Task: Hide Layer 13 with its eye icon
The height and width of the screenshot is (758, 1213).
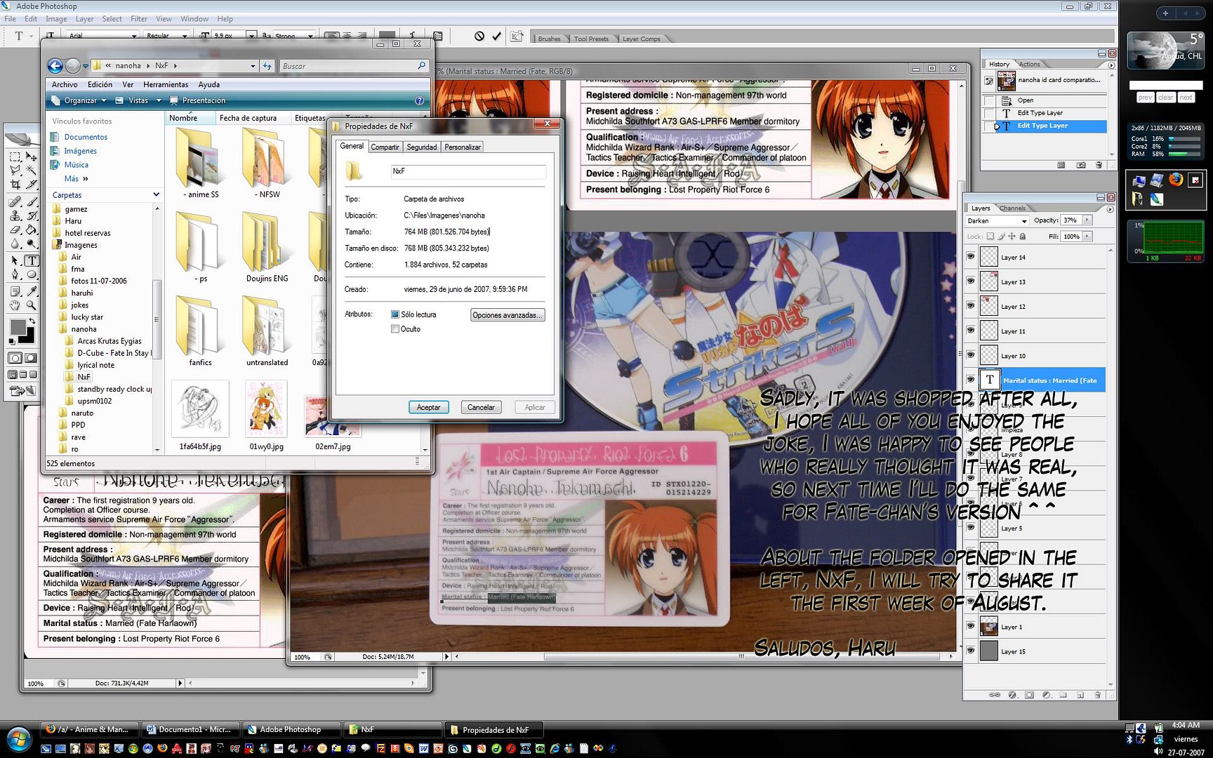Action: [971, 281]
